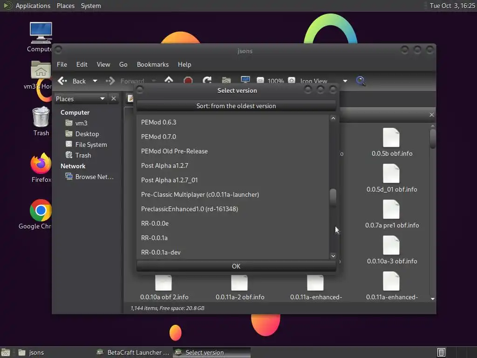Open Computer toolbar icon in file manager
This screenshot has width=477, height=358.
pos(245,80)
